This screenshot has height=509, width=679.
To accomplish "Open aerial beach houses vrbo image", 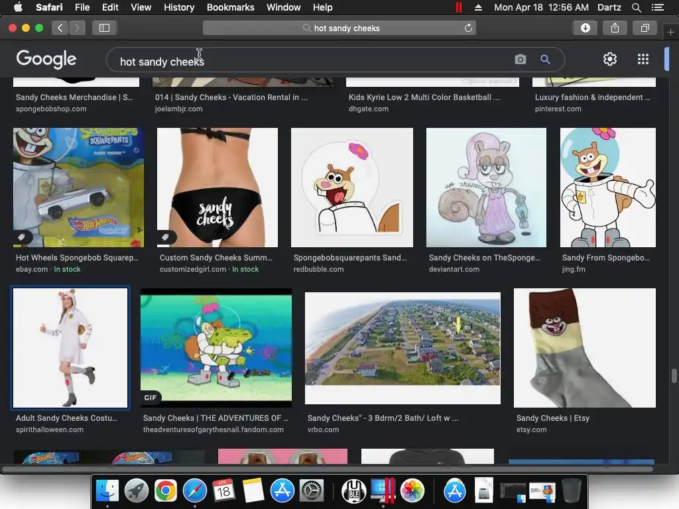I will click(402, 348).
